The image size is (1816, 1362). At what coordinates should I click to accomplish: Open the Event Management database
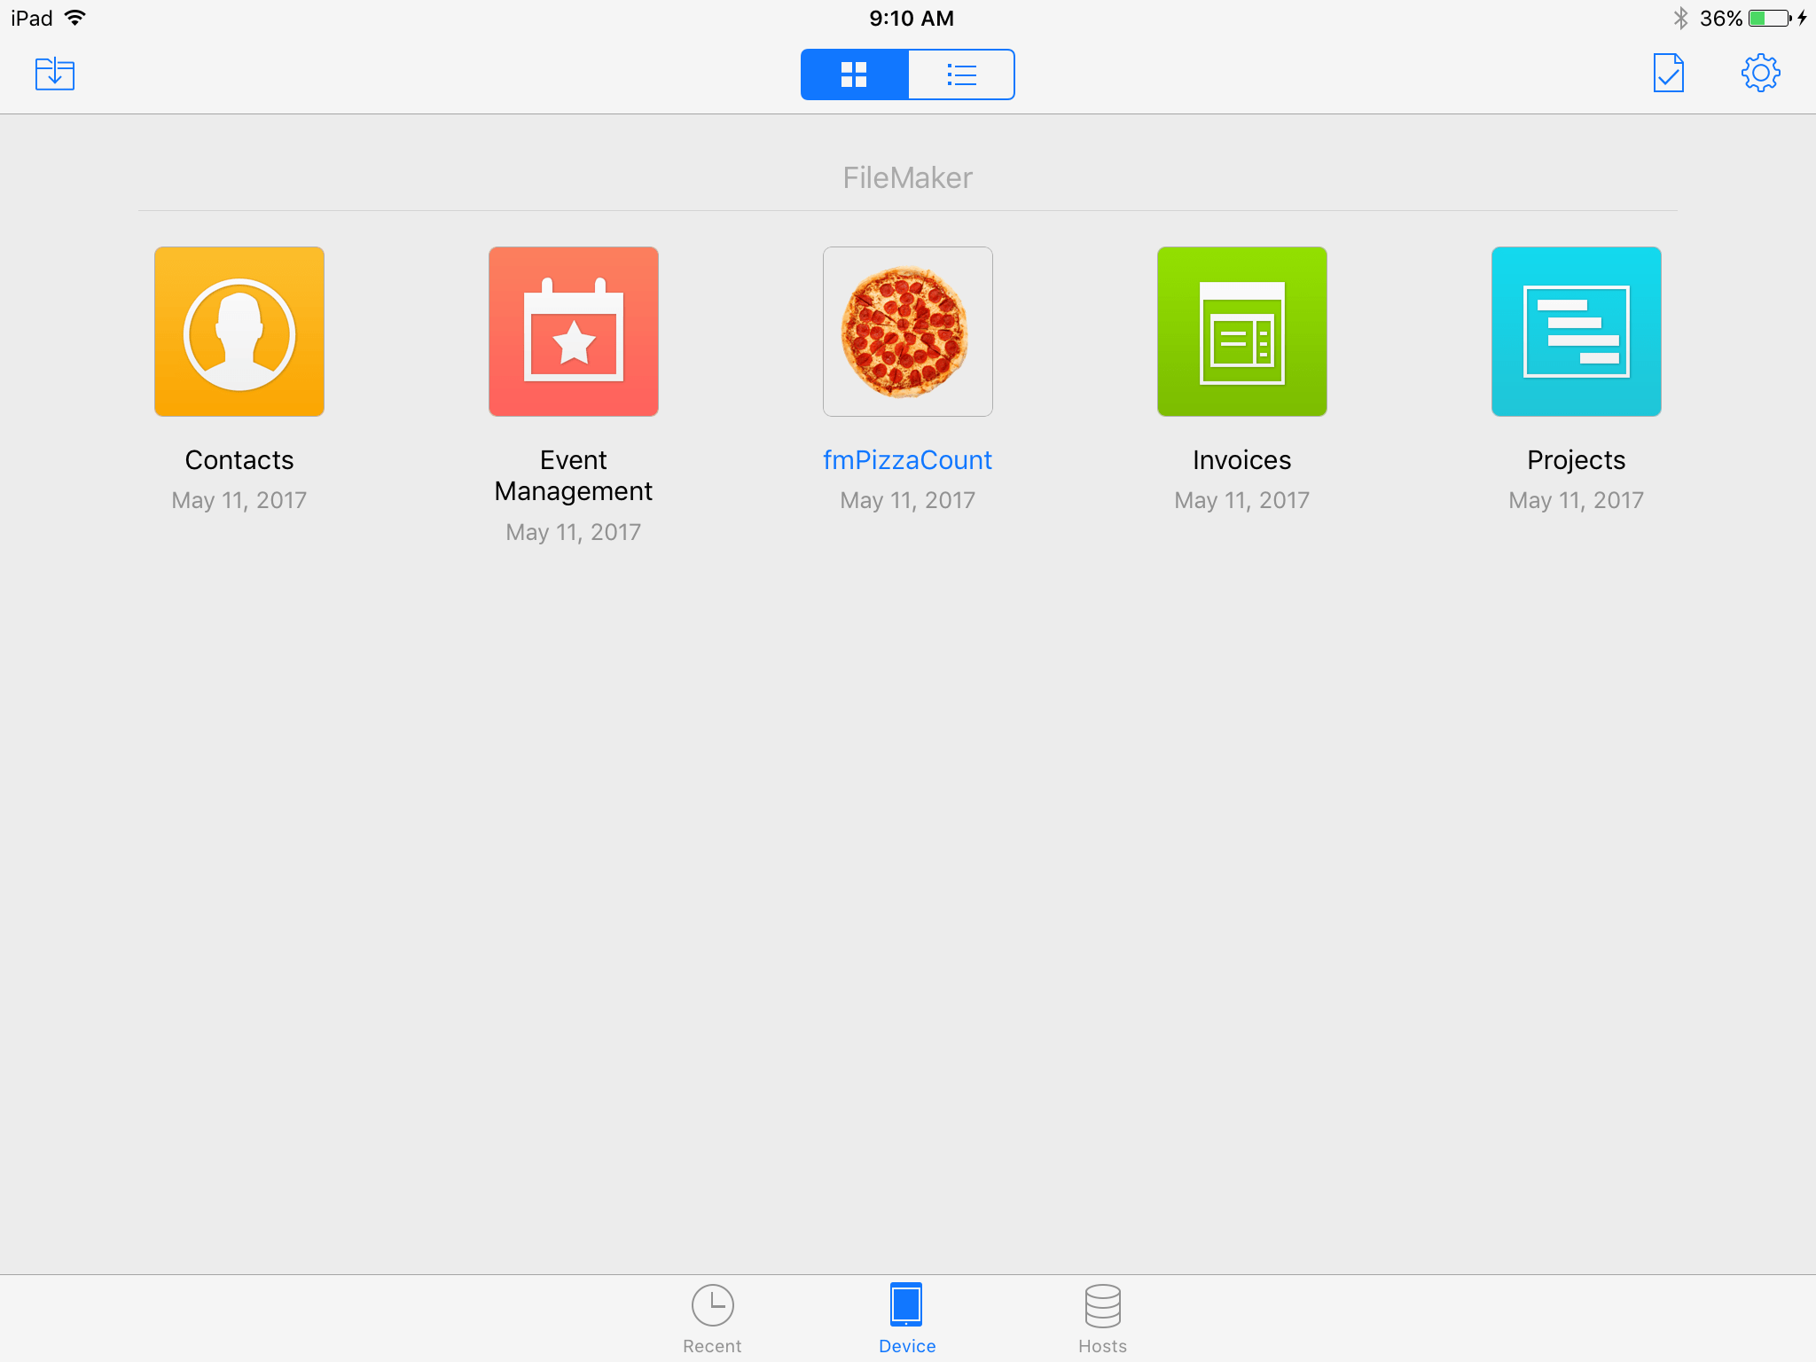pos(574,332)
